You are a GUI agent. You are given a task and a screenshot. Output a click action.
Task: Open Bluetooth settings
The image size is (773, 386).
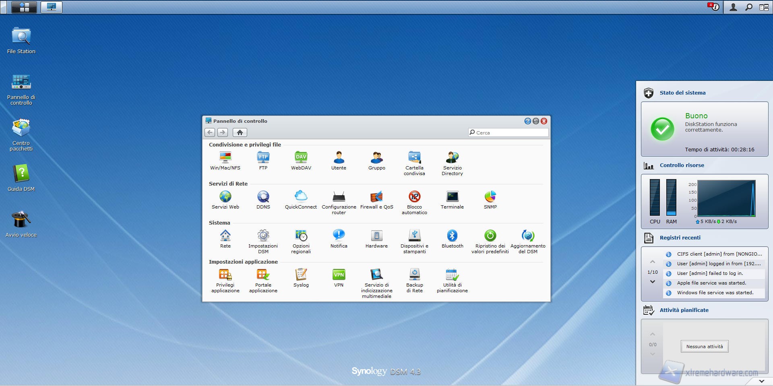point(452,239)
